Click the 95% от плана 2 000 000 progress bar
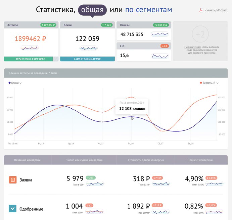Viewport: 232px width, 220px height. click(31, 59)
